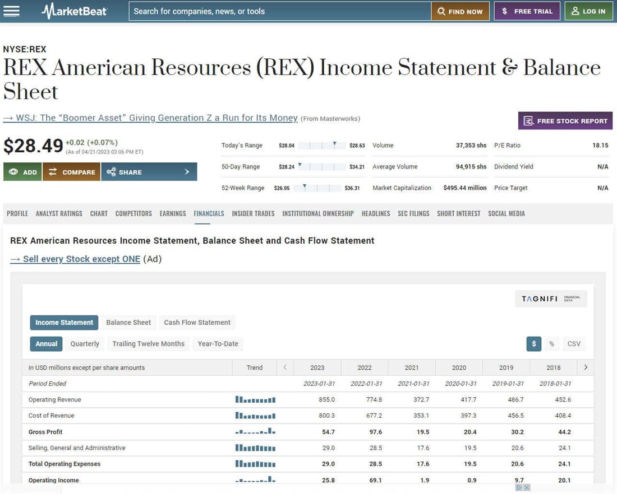The height and width of the screenshot is (494, 617).
Task: Select the Annual period view
Action: pyautogui.click(x=47, y=344)
